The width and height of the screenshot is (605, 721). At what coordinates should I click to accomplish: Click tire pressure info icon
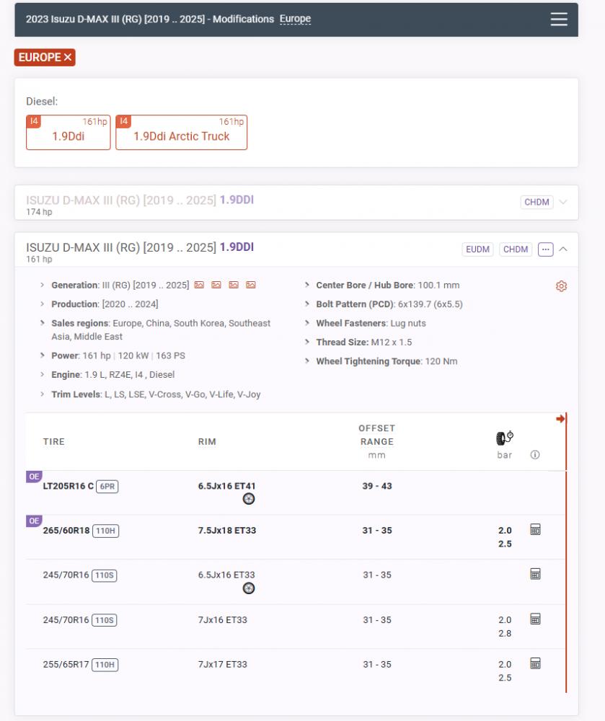click(x=535, y=455)
